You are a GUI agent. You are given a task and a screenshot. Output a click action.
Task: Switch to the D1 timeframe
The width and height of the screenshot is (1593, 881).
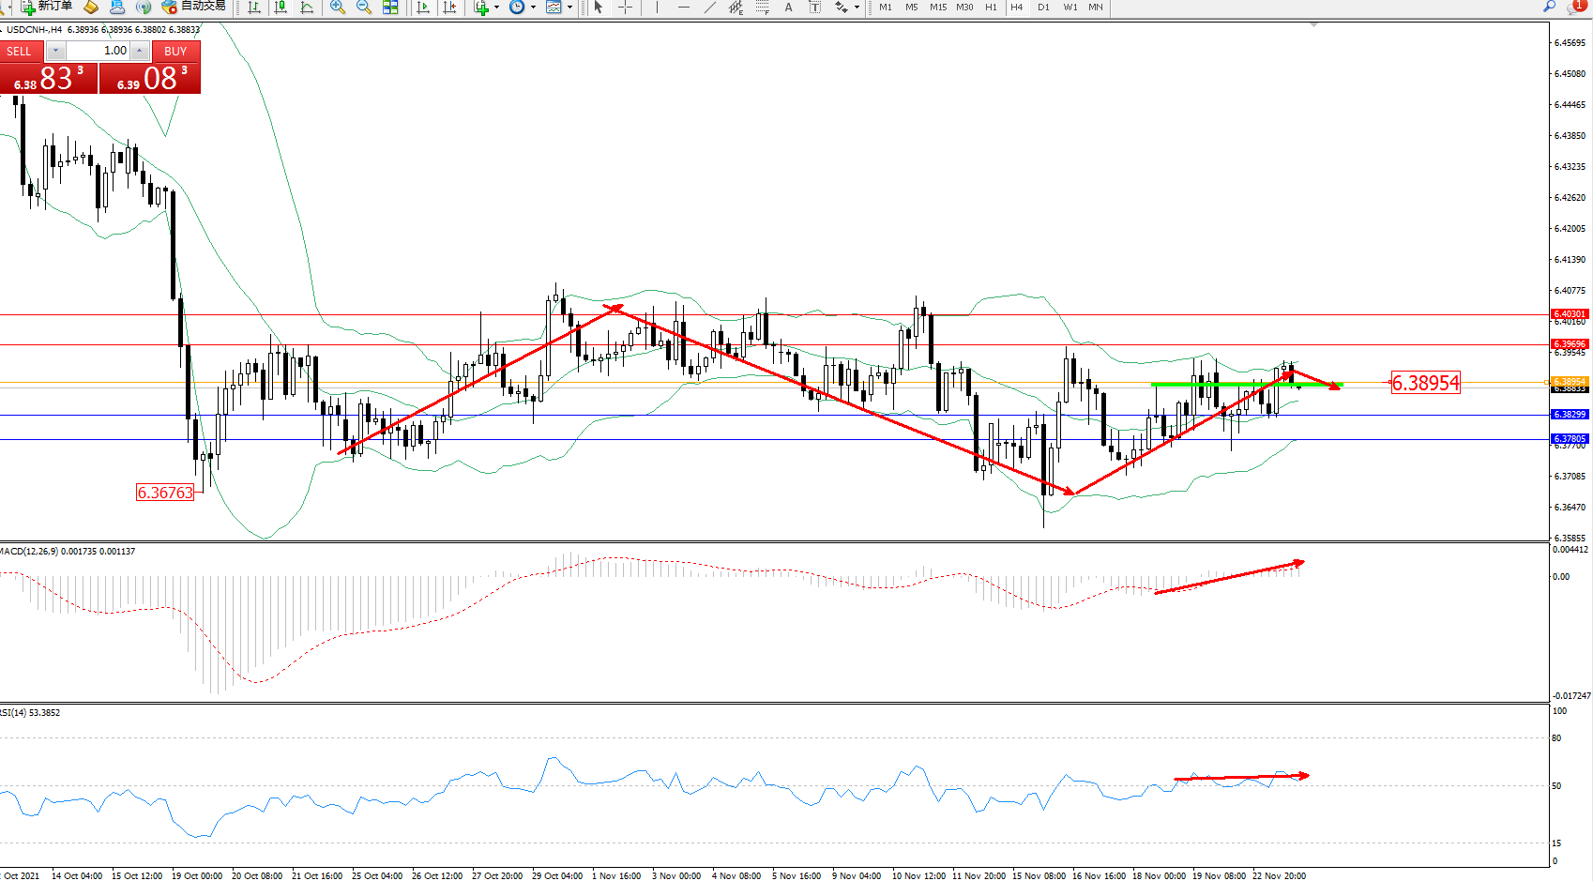click(1043, 8)
